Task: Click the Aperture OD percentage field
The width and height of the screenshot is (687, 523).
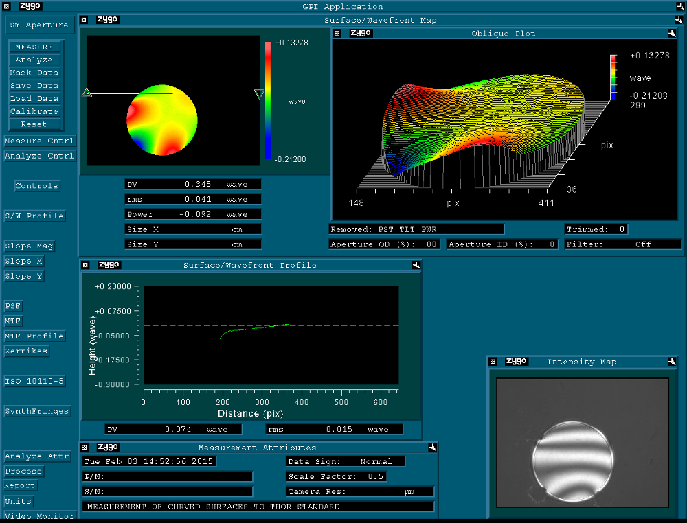Action: pos(385,244)
